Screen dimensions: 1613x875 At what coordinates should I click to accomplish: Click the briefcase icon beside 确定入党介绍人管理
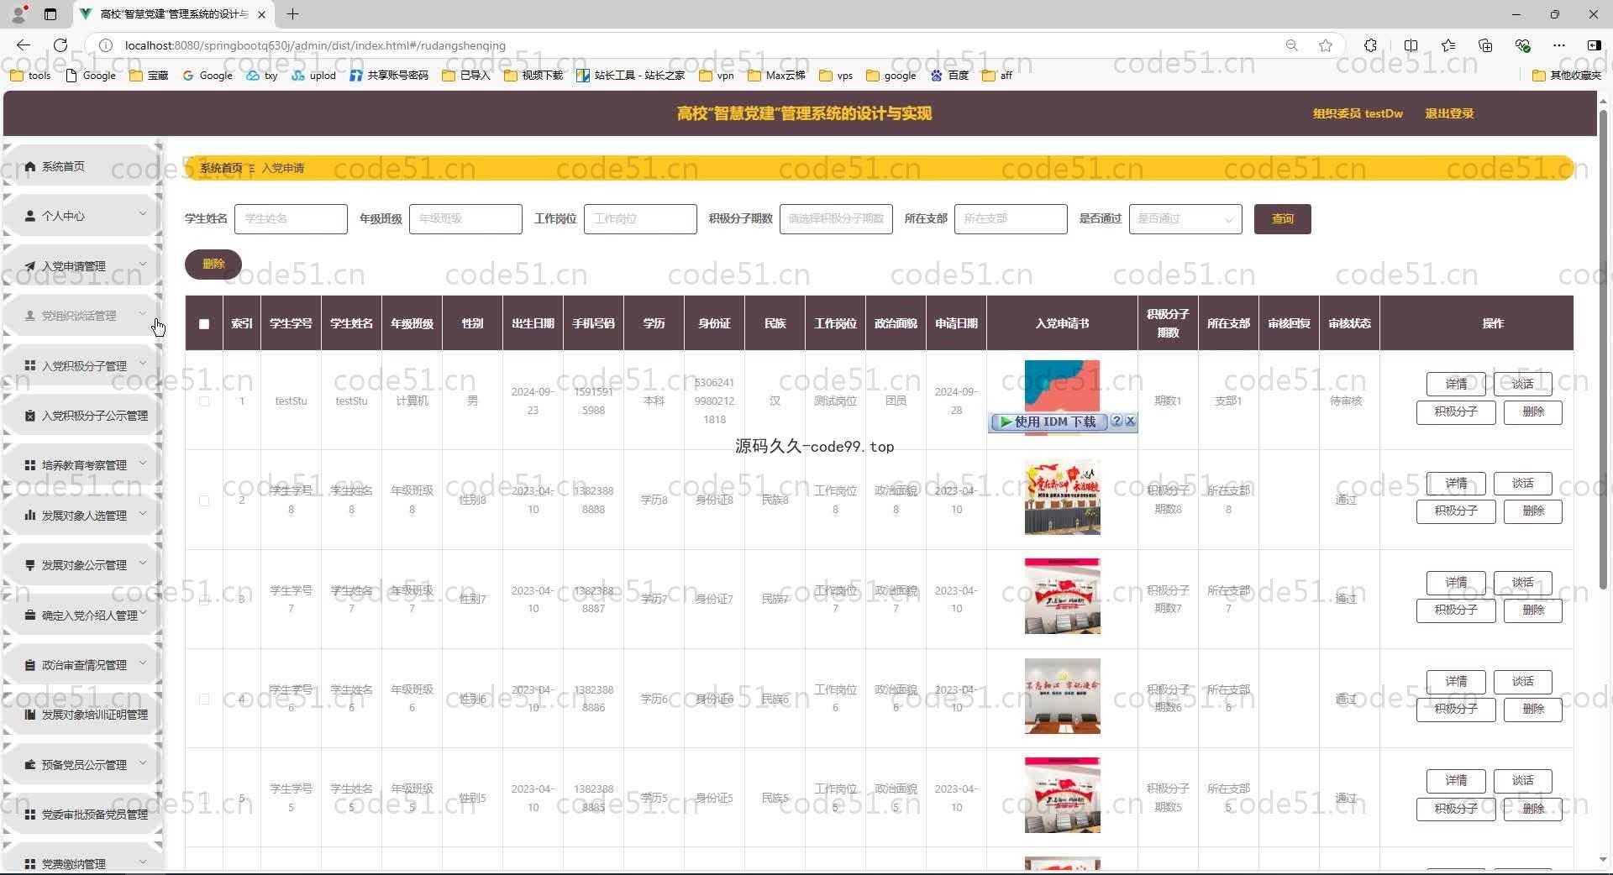(x=30, y=615)
